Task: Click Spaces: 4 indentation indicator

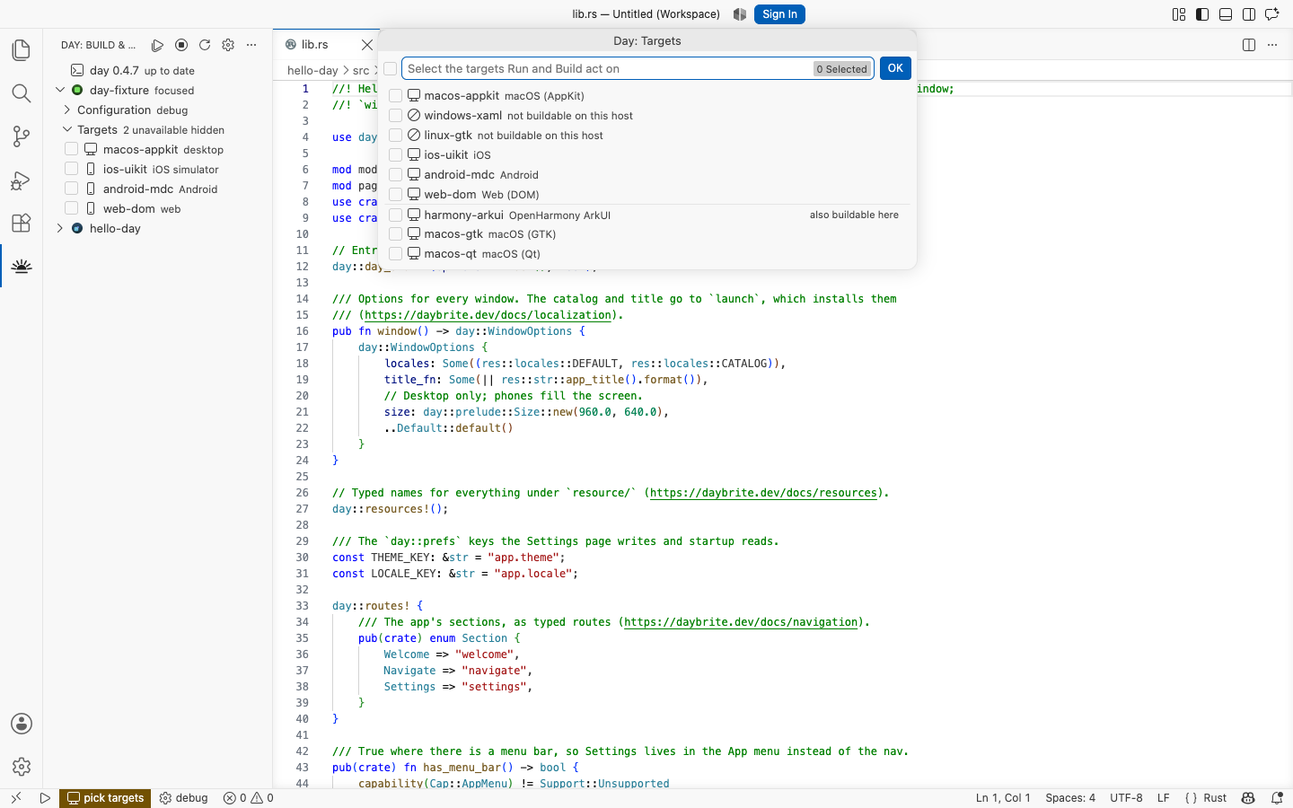Action: 1070,797
